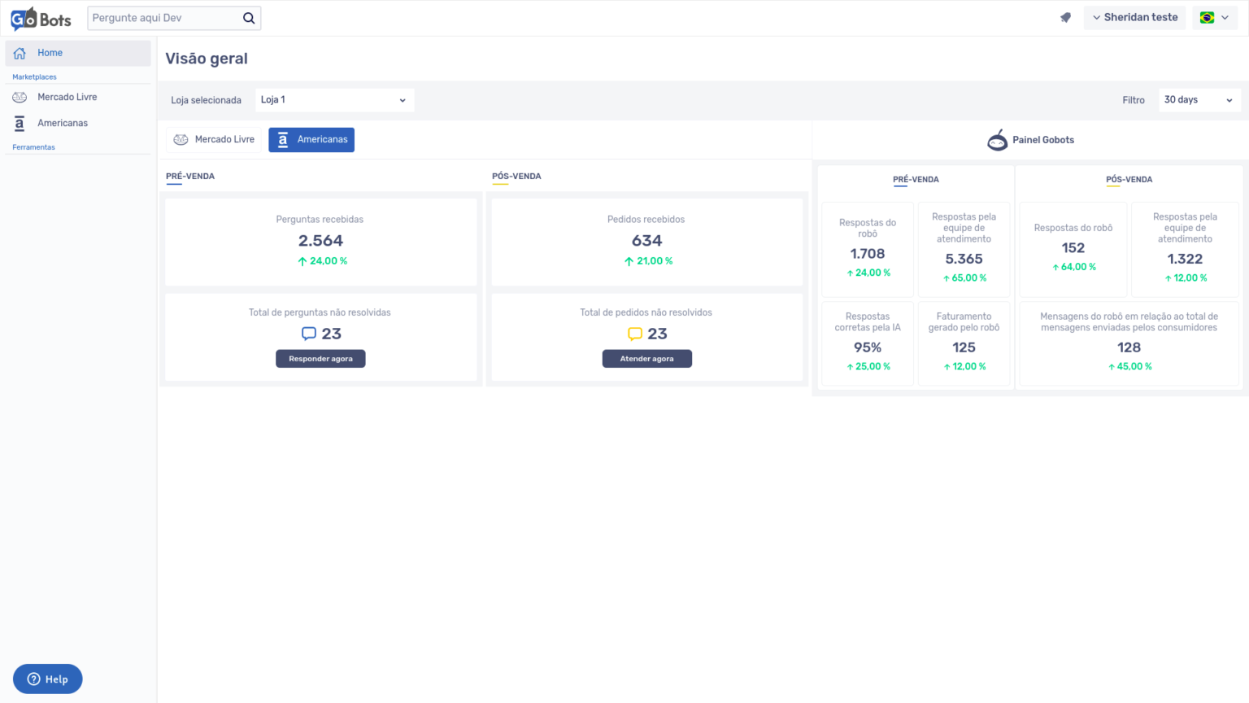
Task: Click the Painel Gobots robot icon
Action: click(x=997, y=140)
